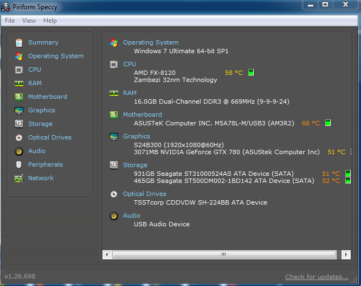Image resolution: width=361 pixels, height=286 pixels.
Task: Click version number v1.26.698
Action: 20,276
